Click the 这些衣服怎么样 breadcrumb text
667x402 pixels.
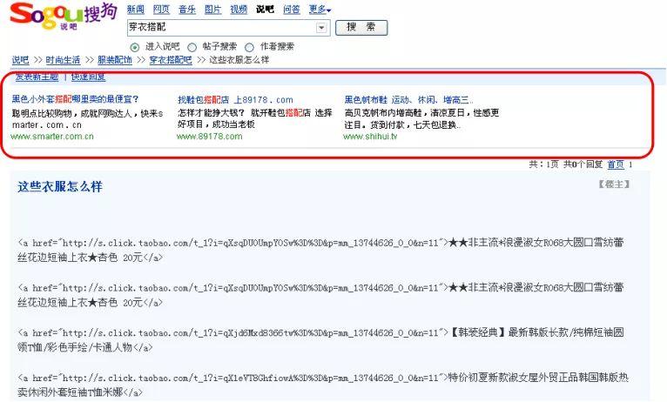pos(239,60)
